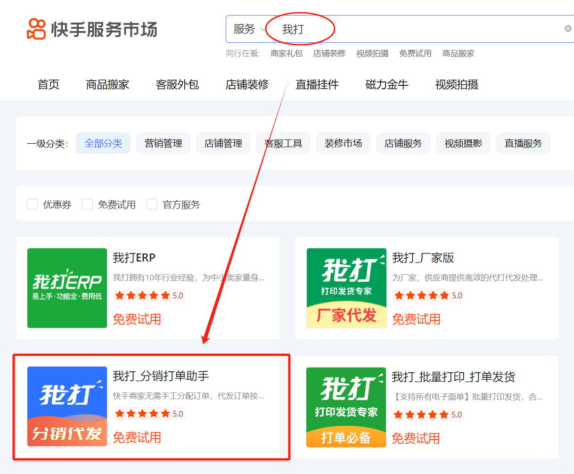Enable the 优惠券 checkbox
This screenshot has width=574, height=474.
coord(32,204)
